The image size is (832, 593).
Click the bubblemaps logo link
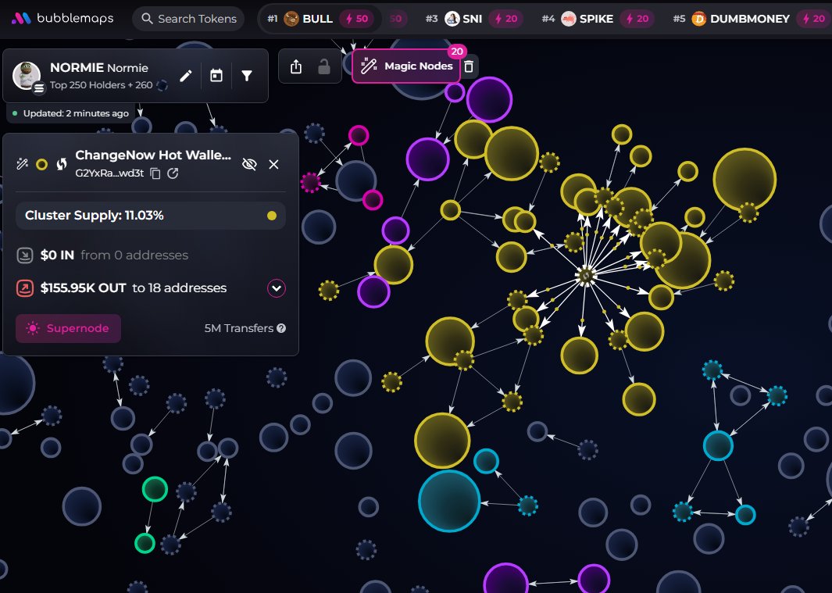coord(62,18)
